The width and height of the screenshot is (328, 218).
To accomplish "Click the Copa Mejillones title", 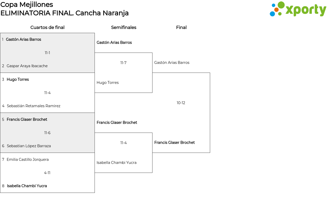I will coord(27,5).
